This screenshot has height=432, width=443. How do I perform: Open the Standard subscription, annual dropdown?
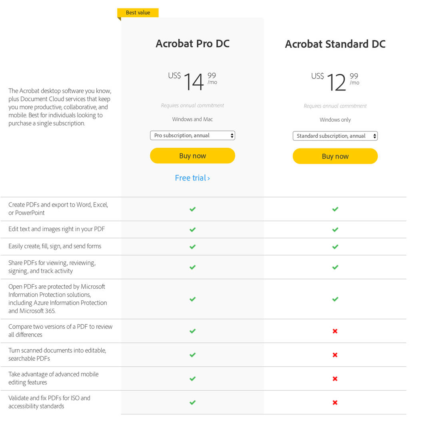point(335,136)
